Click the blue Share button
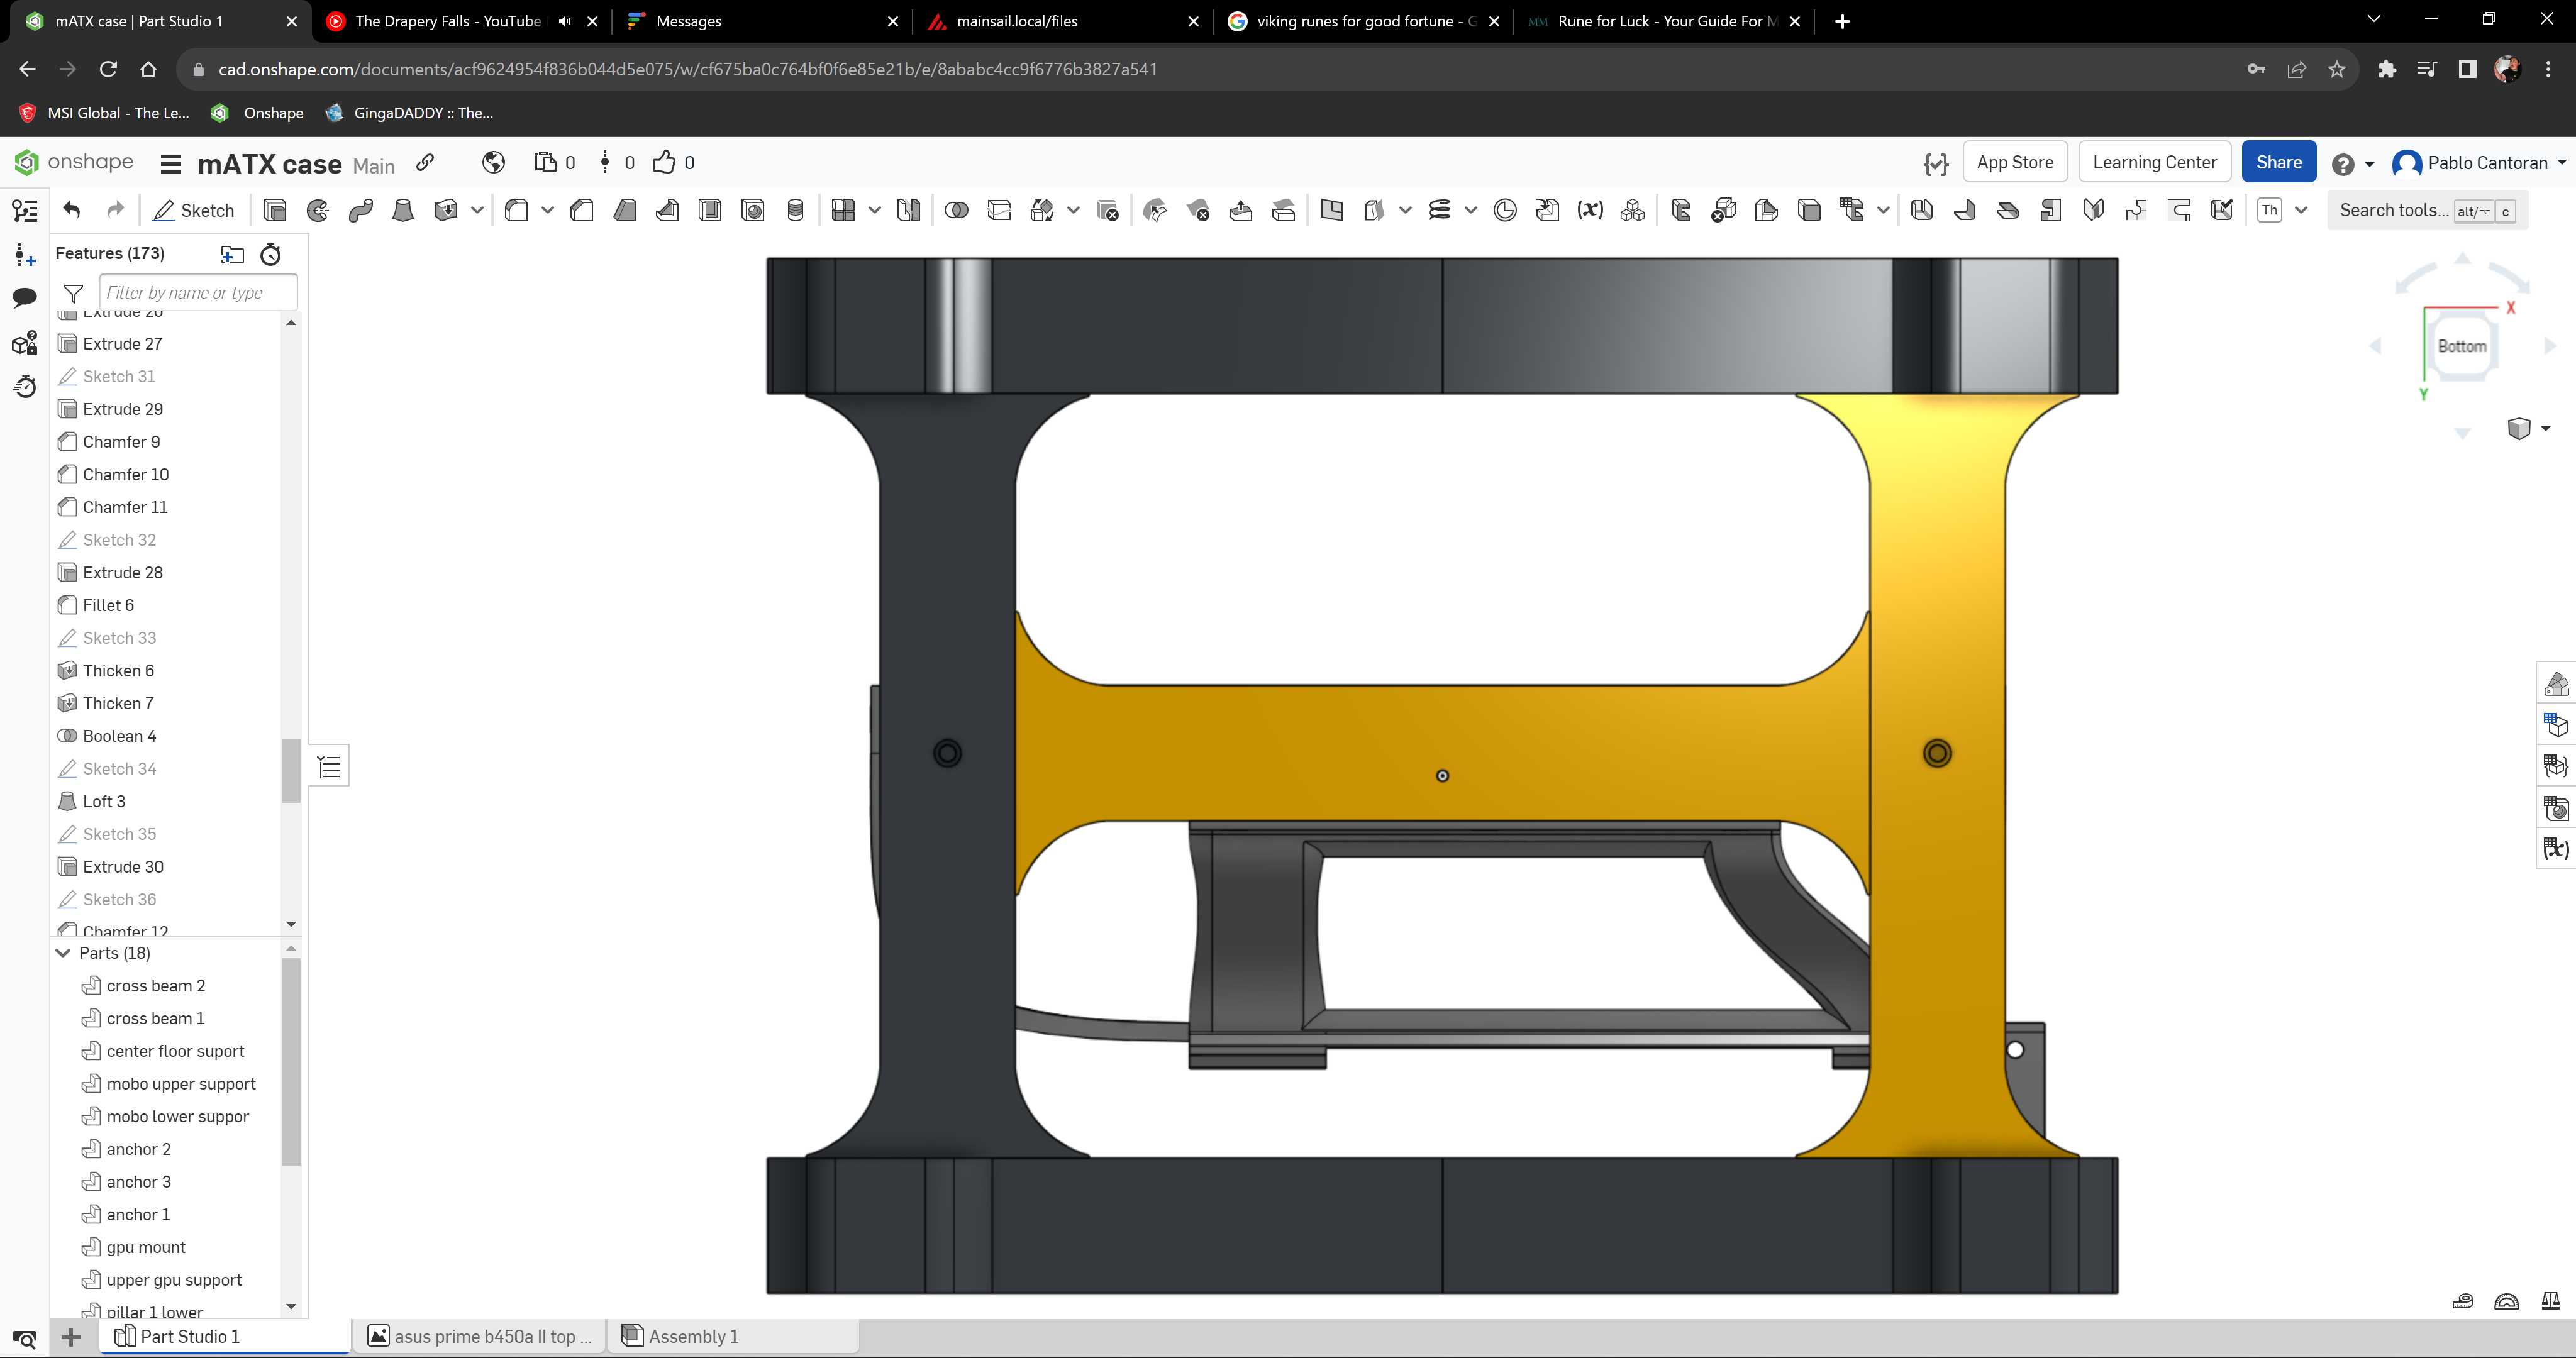Viewport: 2576px width, 1358px height. click(x=2278, y=162)
